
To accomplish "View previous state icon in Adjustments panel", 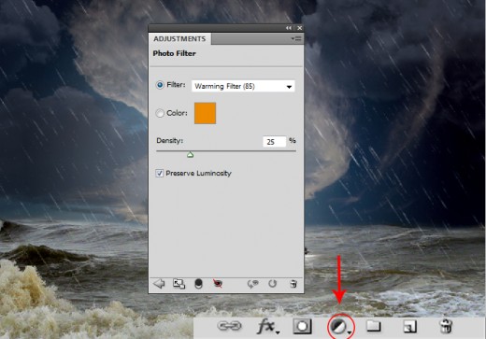I will click(x=252, y=284).
